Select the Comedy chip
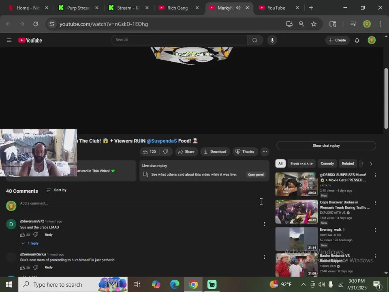This screenshot has width=389, height=292. (327, 163)
